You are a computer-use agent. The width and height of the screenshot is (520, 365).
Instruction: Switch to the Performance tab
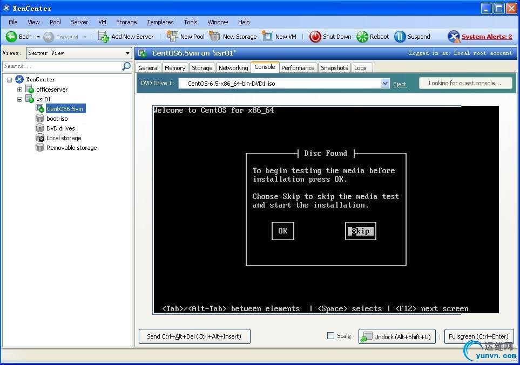point(298,68)
